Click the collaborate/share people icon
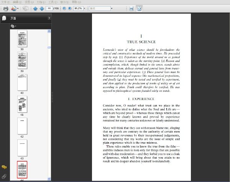230x182 pixels. click(x=13, y=8)
